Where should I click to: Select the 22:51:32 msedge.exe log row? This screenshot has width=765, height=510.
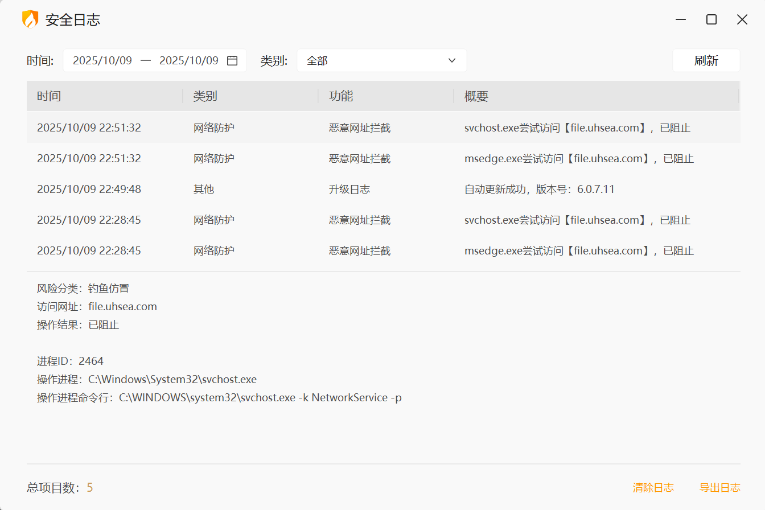click(x=382, y=158)
